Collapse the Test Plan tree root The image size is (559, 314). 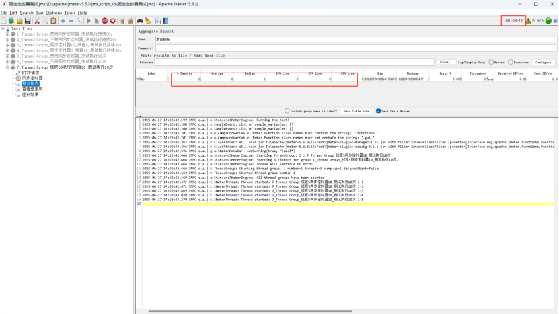coord(3,29)
